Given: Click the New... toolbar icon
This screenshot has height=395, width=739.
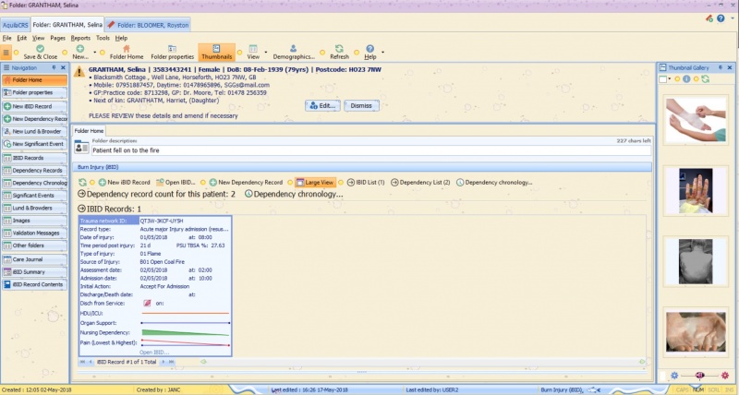Looking at the screenshot, I should [80, 53].
